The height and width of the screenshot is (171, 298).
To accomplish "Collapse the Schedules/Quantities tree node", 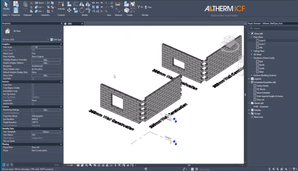I will point(249,82).
